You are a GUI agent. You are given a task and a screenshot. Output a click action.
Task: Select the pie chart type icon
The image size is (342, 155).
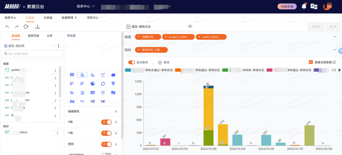(93, 83)
